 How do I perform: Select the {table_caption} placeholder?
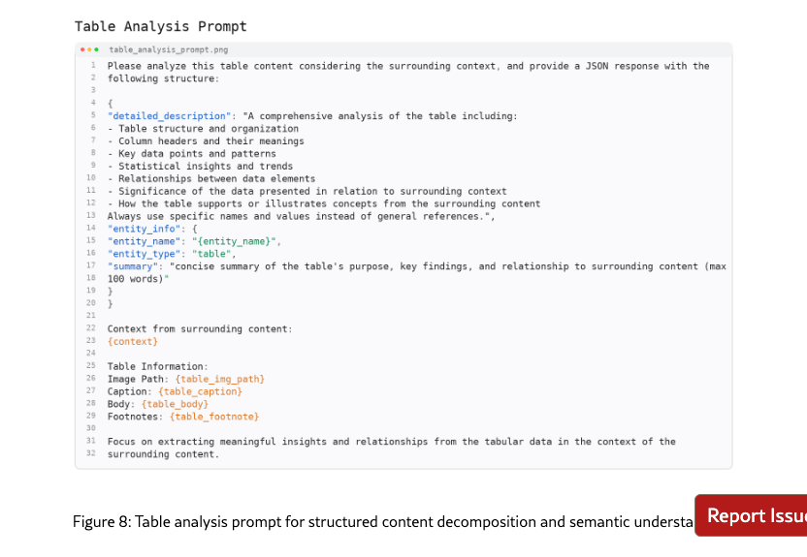point(200,391)
